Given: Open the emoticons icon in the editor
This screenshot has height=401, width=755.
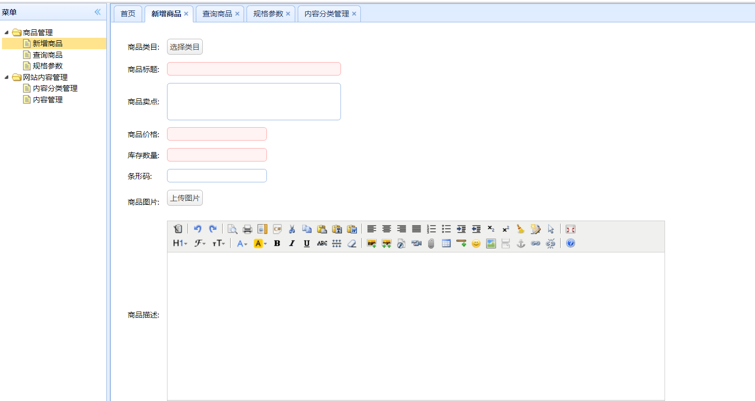Looking at the screenshot, I should coord(476,243).
